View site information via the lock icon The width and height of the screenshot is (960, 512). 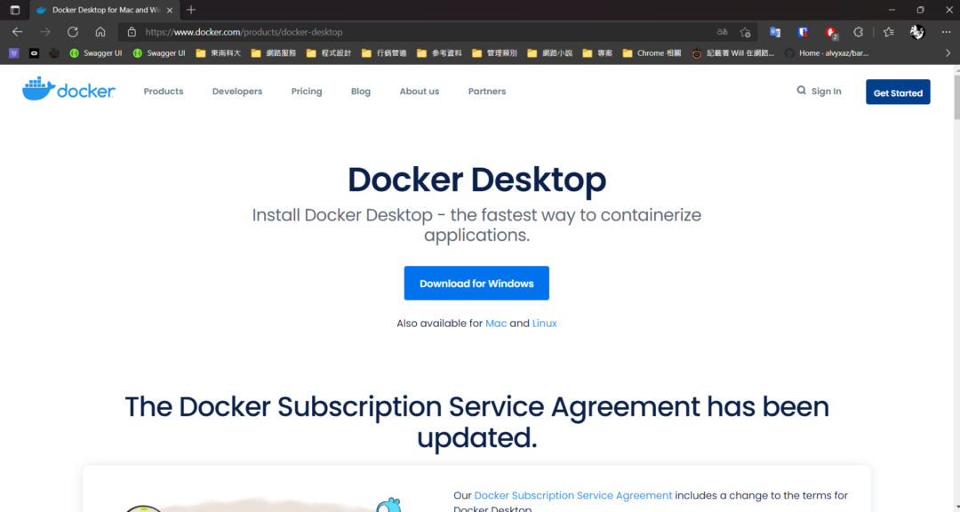click(132, 32)
